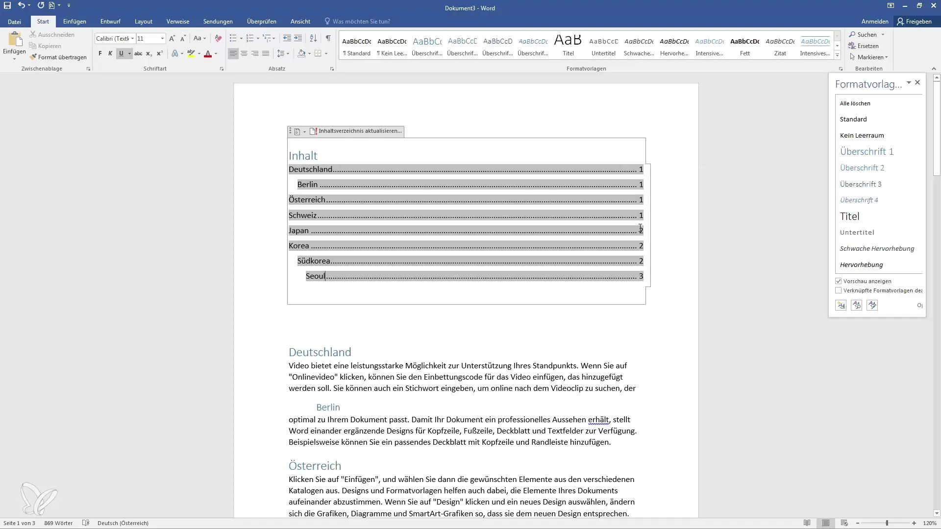941x529 pixels.
Task: Toggle italic formatting (K)
Action: point(110,53)
